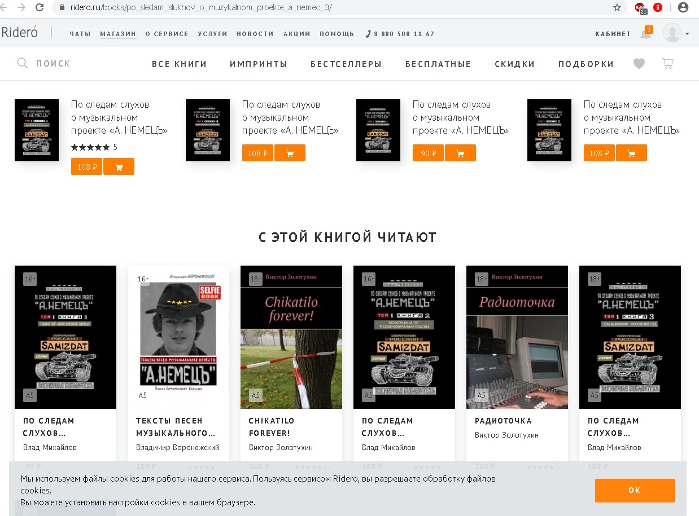Open the РАДИОТОЧКА title link
699x516 pixels.
pyautogui.click(x=503, y=421)
